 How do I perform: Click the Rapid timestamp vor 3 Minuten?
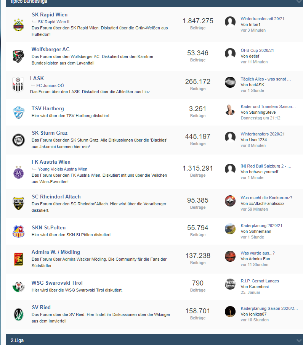pos(253,30)
